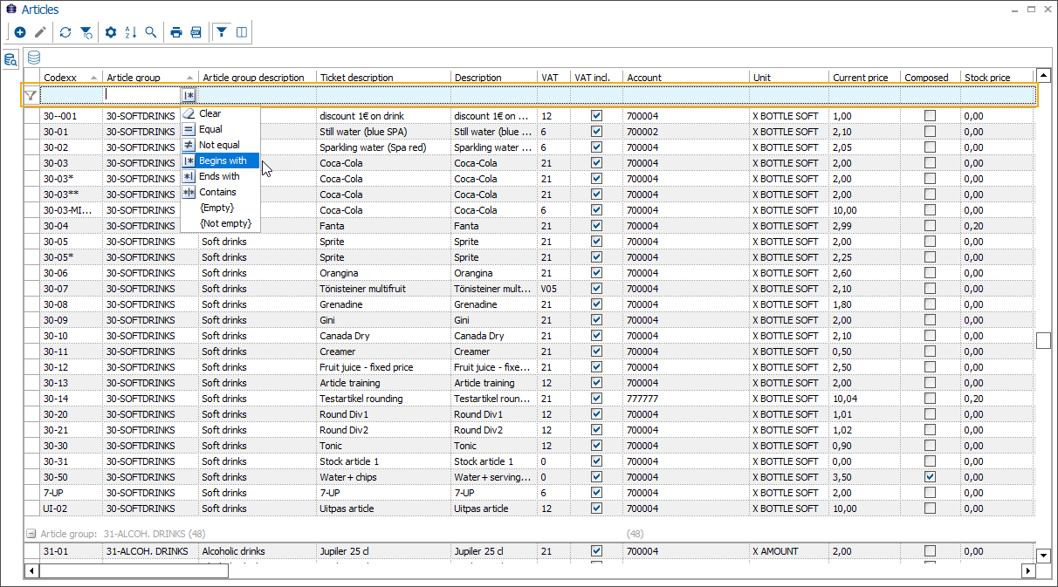Click {Not empty} to filter filled values
1058x587 pixels.
pyautogui.click(x=226, y=222)
